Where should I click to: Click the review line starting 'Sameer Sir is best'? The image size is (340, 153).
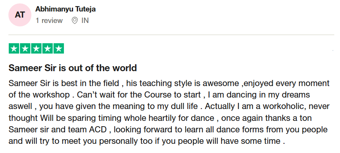click(168, 83)
